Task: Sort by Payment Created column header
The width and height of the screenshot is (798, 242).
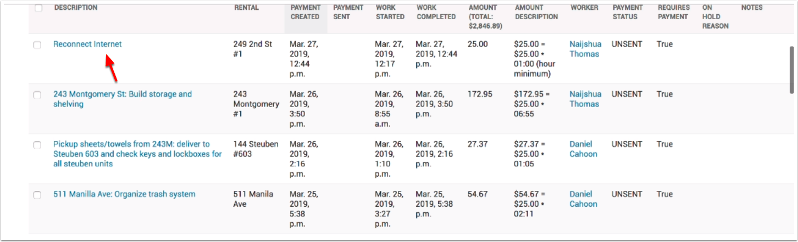Action: click(305, 12)
